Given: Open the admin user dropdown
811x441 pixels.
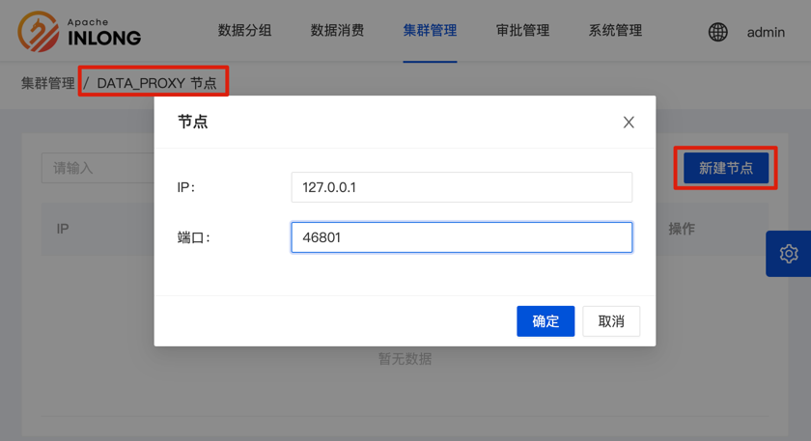Looking at the screenshot, I should tap(766, 32).
